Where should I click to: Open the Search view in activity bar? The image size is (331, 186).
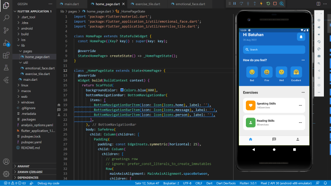pos(6,18)
